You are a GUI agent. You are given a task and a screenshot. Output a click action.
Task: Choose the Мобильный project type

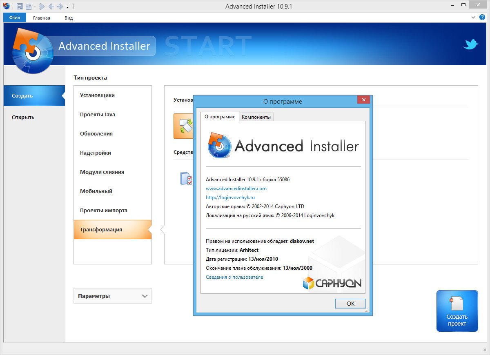(113, 191)
